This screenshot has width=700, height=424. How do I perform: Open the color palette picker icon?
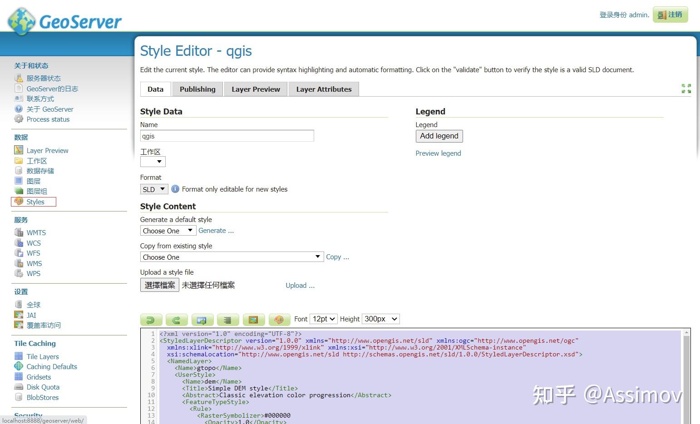[279, 319]
